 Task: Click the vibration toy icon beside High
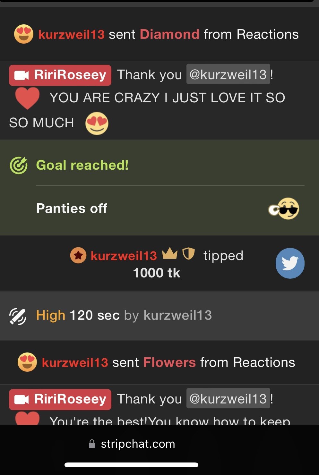coord(18,316)
